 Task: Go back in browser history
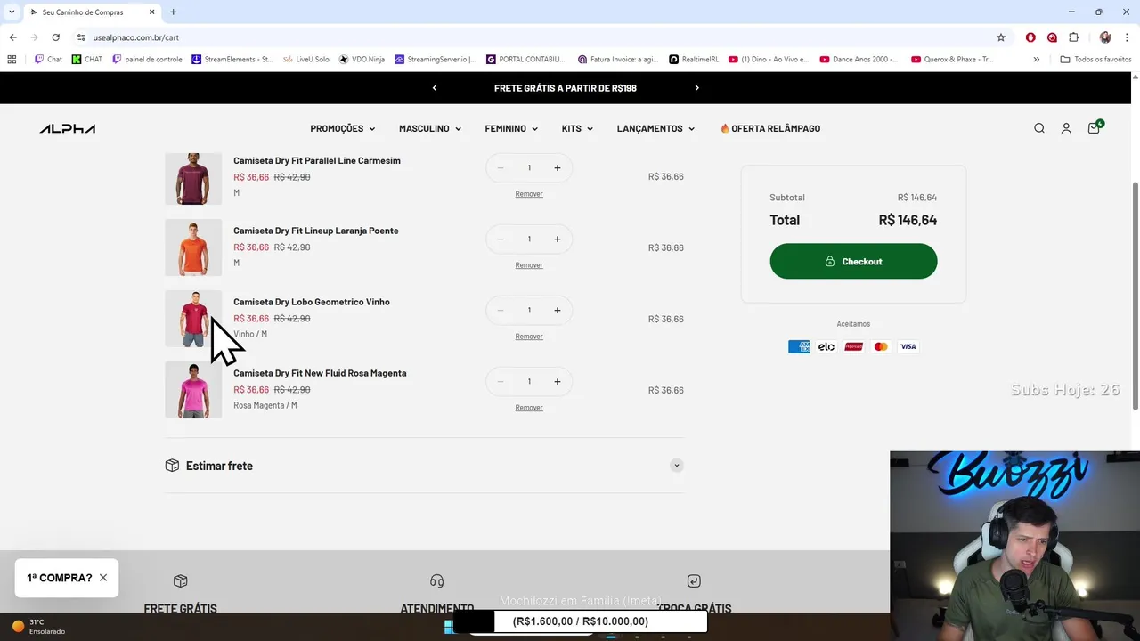[12, 37]
